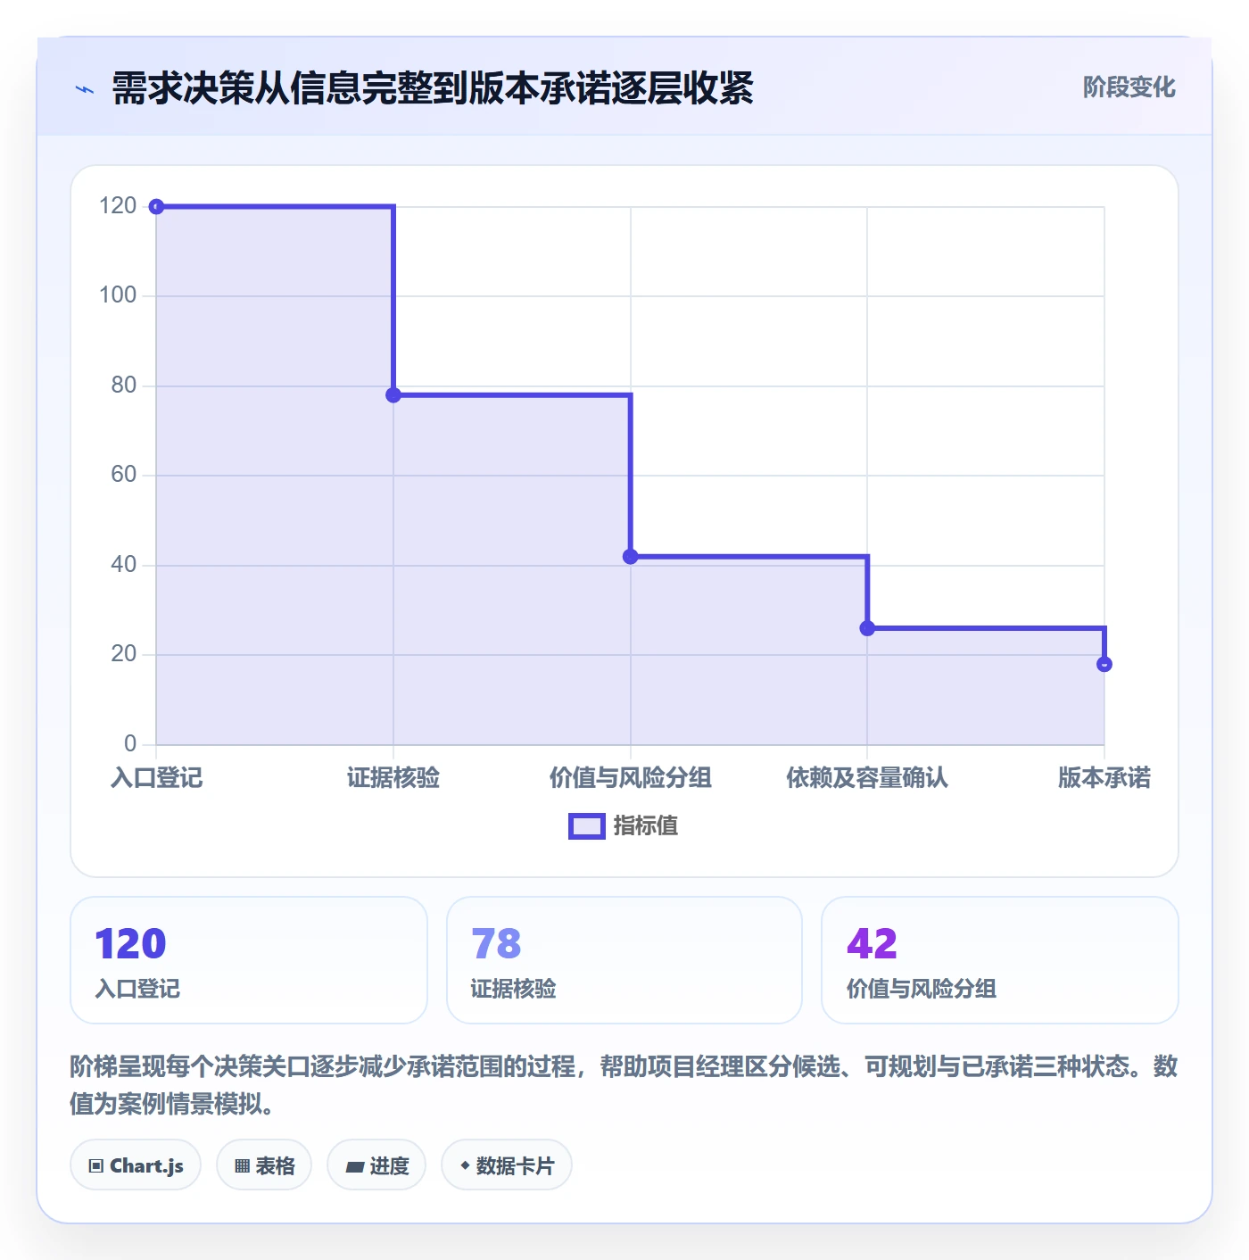Click the grid icon in the 表格 tag
Screen dimensions: 1249x1260
pyautogui.click(x=242, y=1166)
